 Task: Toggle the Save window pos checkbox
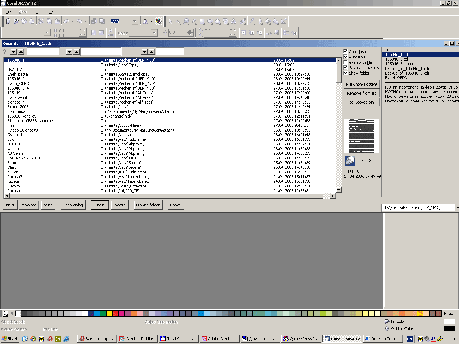coord(346,68)
